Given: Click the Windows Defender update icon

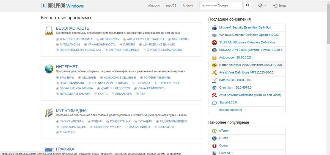Looking at the screenshot, I should pos(215,35).
